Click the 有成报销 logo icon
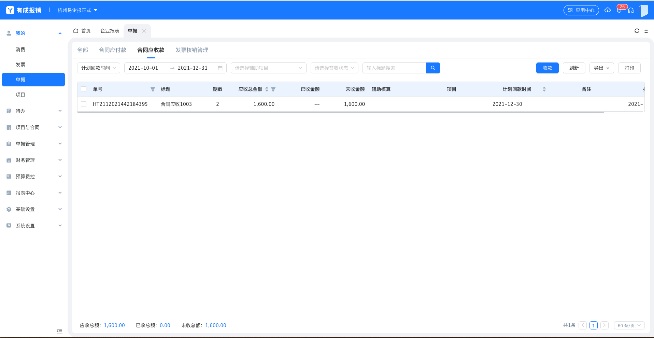The image size is (654, 338). point(10,10)
